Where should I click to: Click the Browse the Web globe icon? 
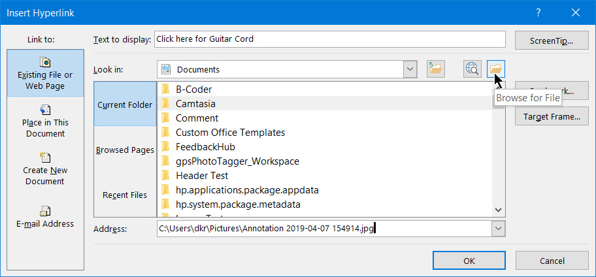[x=472, y=69]
